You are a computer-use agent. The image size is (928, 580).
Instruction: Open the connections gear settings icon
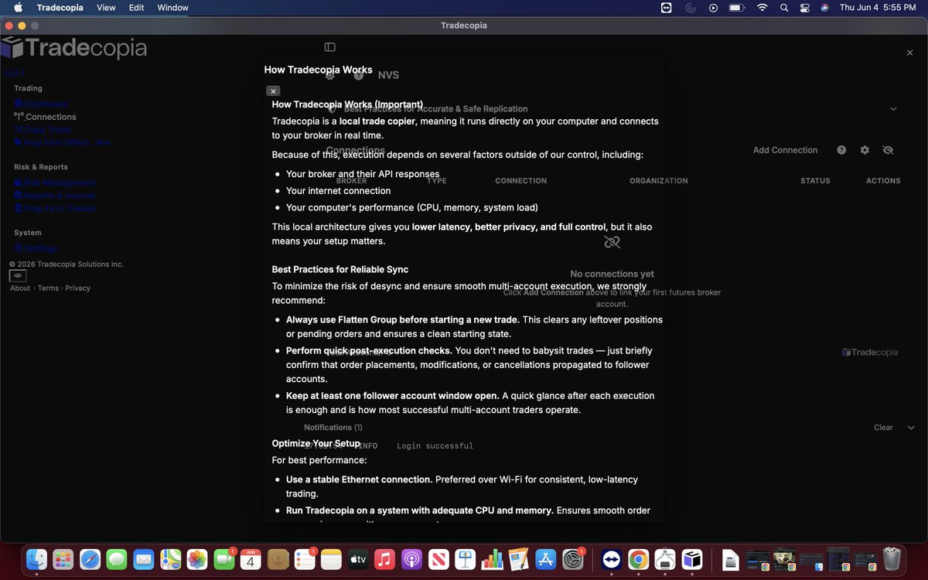click(x=865, y=150)
